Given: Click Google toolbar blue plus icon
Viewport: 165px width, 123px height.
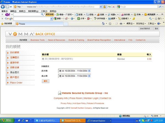Looking at the screenshot, I should tap(72, 19).
